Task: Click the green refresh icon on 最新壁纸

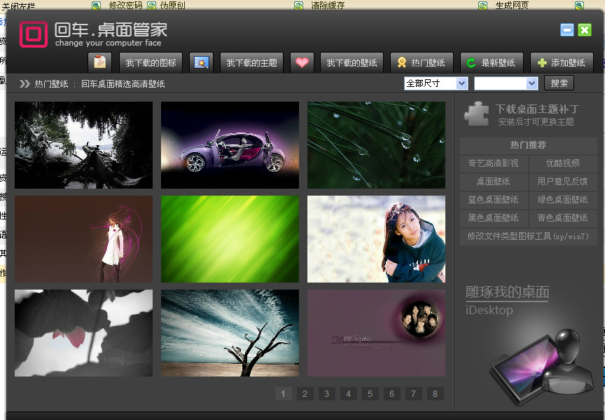Action: (471, 62)
